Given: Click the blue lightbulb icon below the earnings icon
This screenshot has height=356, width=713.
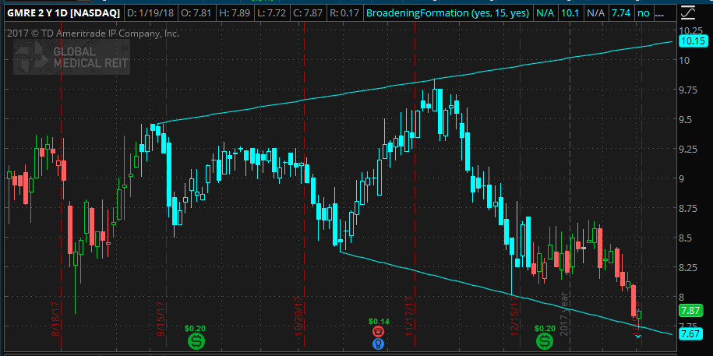Looking at the screenshot, I should 379,344.
